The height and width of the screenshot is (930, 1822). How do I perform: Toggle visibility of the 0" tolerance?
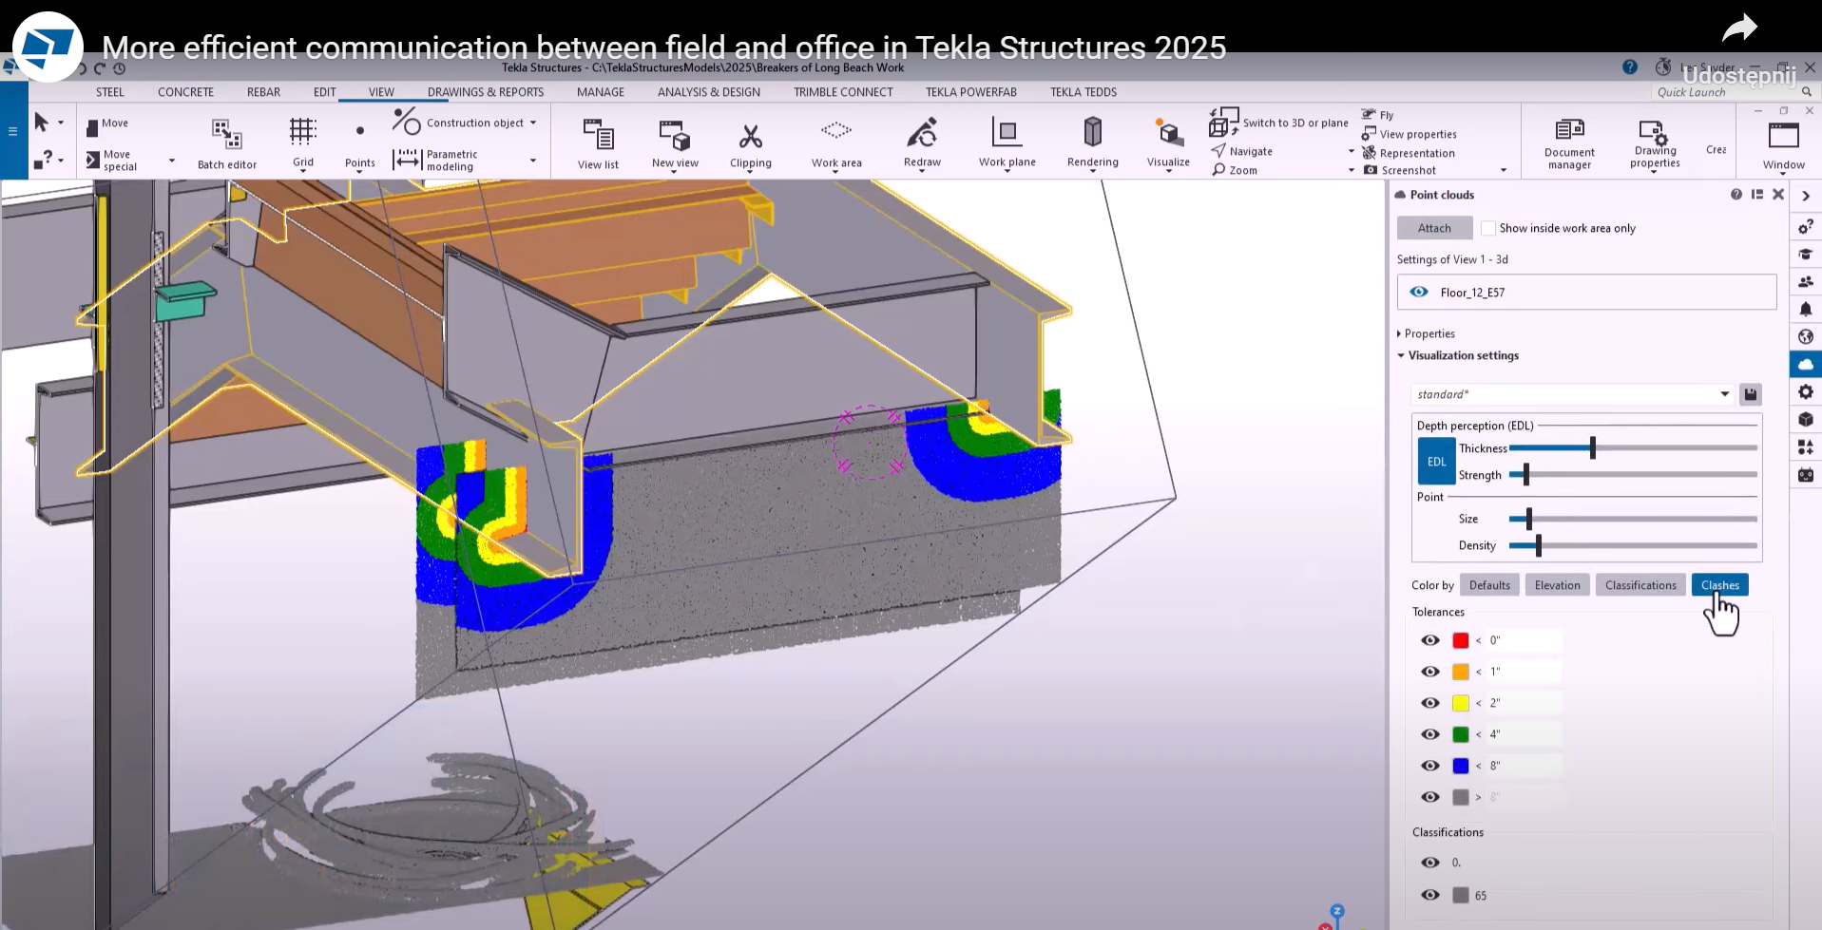click(1429, 640)
